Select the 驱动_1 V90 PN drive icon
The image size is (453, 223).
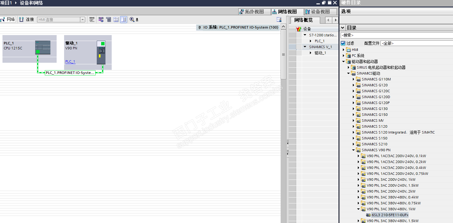[x=101, y=52]
